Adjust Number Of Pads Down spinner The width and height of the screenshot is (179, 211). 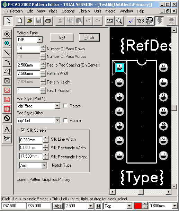(43, 48)
